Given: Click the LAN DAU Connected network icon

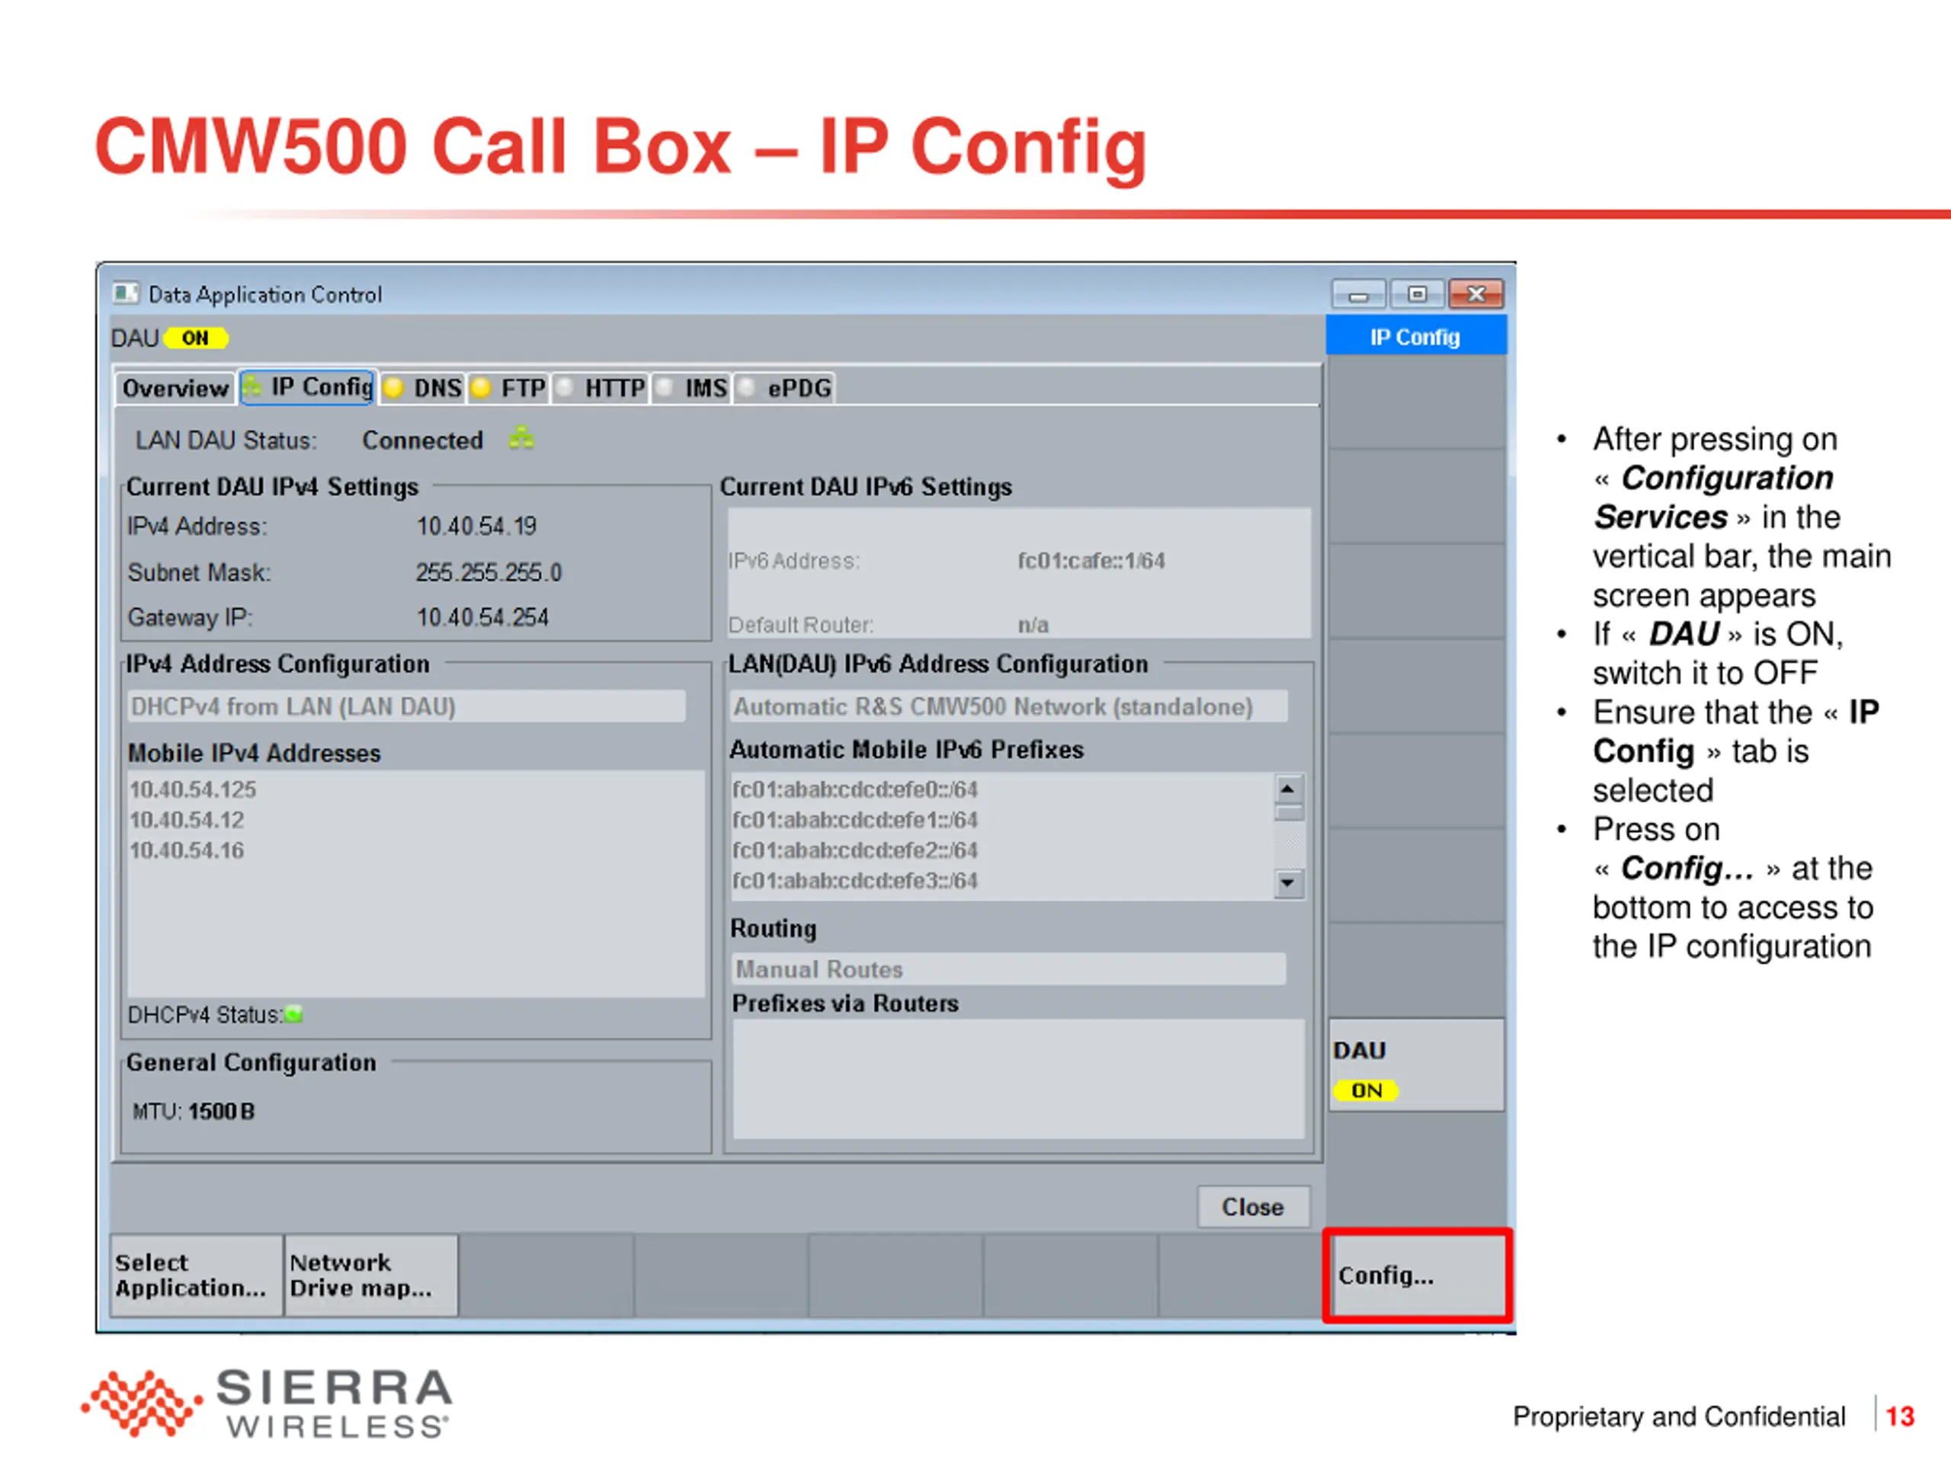Looking at the screenshot, I should tap(521, 437).
